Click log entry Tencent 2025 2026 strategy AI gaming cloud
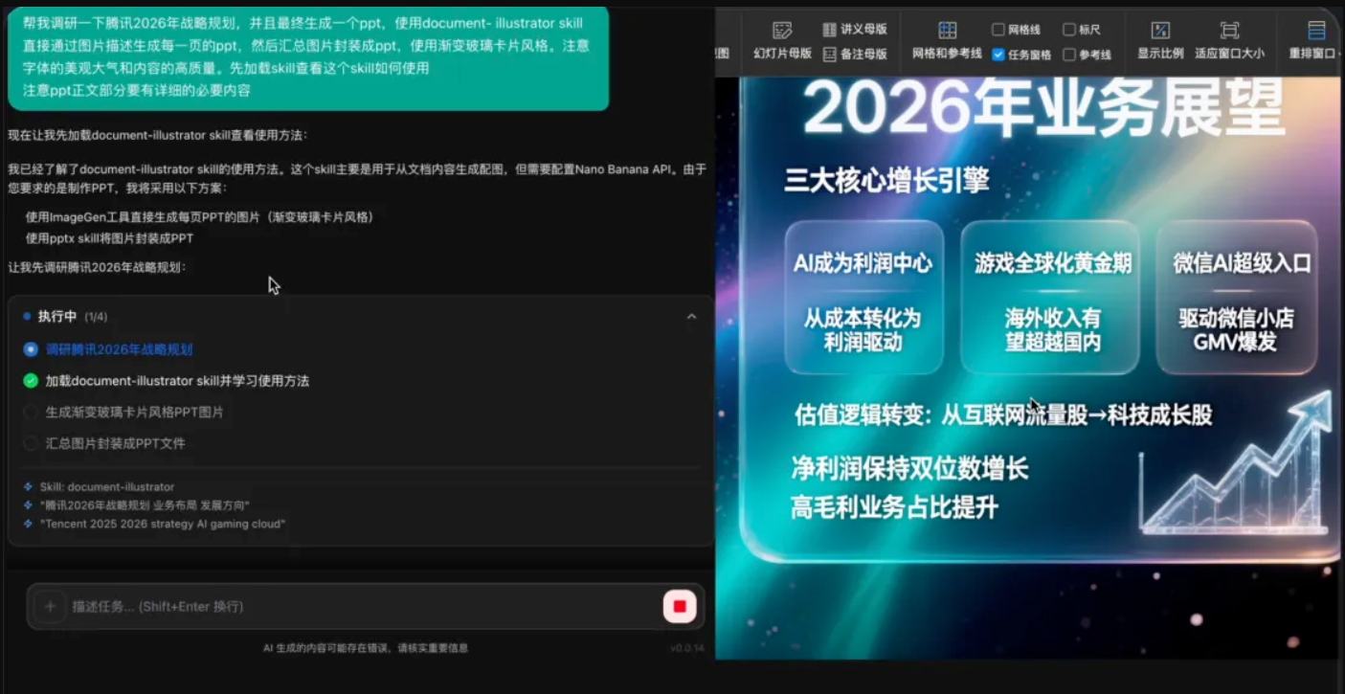The height and width of the screenshot is (694, 1345). 163,525
